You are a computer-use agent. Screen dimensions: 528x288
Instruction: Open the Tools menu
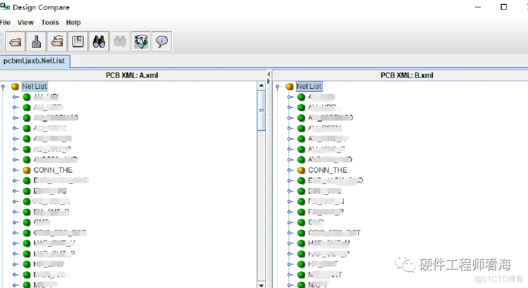50,22
